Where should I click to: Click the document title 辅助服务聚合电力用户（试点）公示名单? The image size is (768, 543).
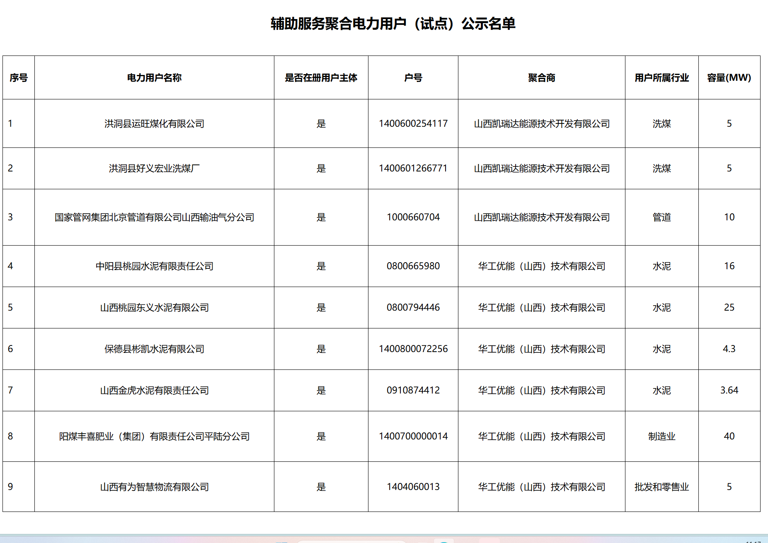[x=392, y=24]
